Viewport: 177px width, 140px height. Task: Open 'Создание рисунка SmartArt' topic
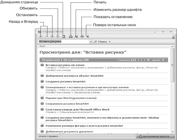click(65, 82)
